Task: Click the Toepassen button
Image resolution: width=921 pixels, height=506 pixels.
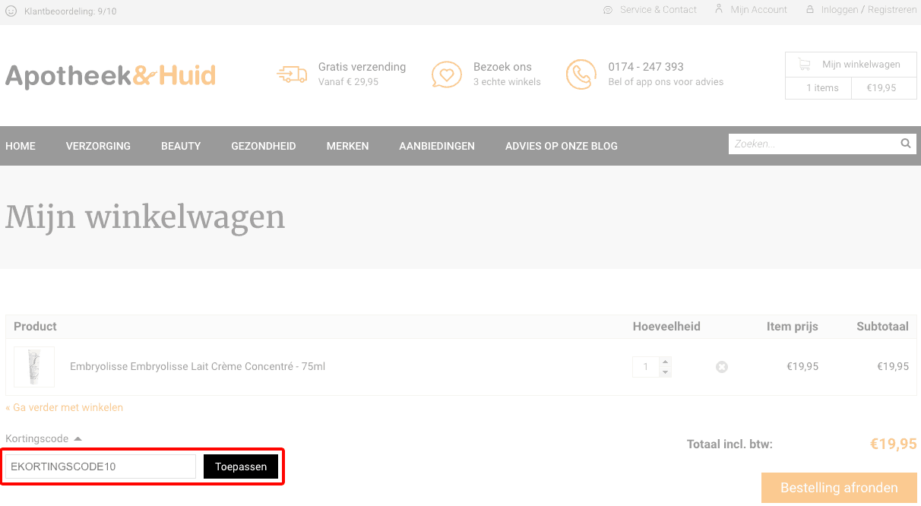Action: pyautogui.click(x=241, y=466)
